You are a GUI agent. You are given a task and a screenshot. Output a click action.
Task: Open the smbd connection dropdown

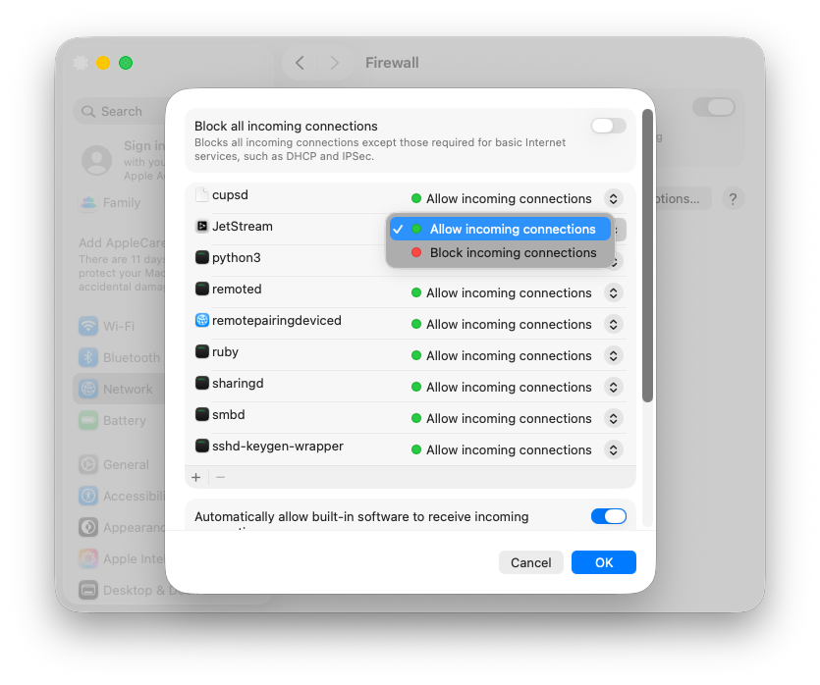point(614,418)
